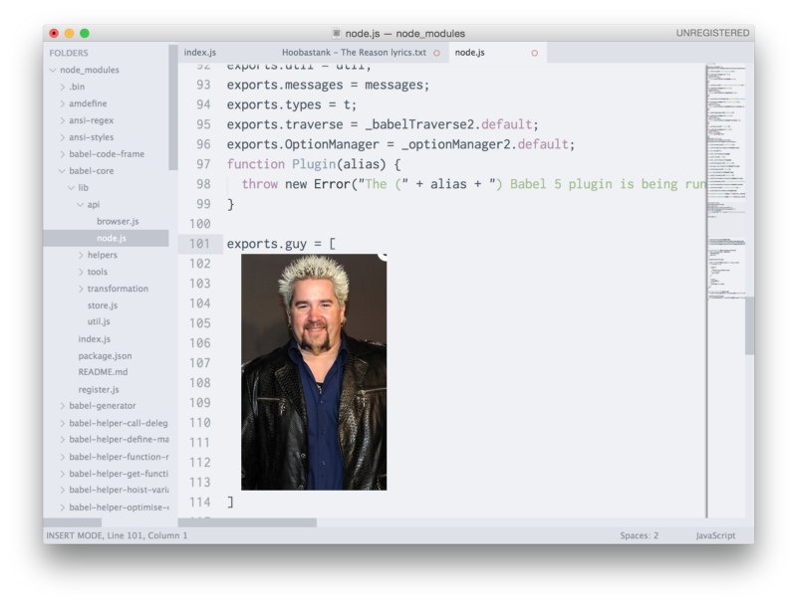Expand the ansi-regex folder
The height and width of the screenshot is (604, 797).
63,120
